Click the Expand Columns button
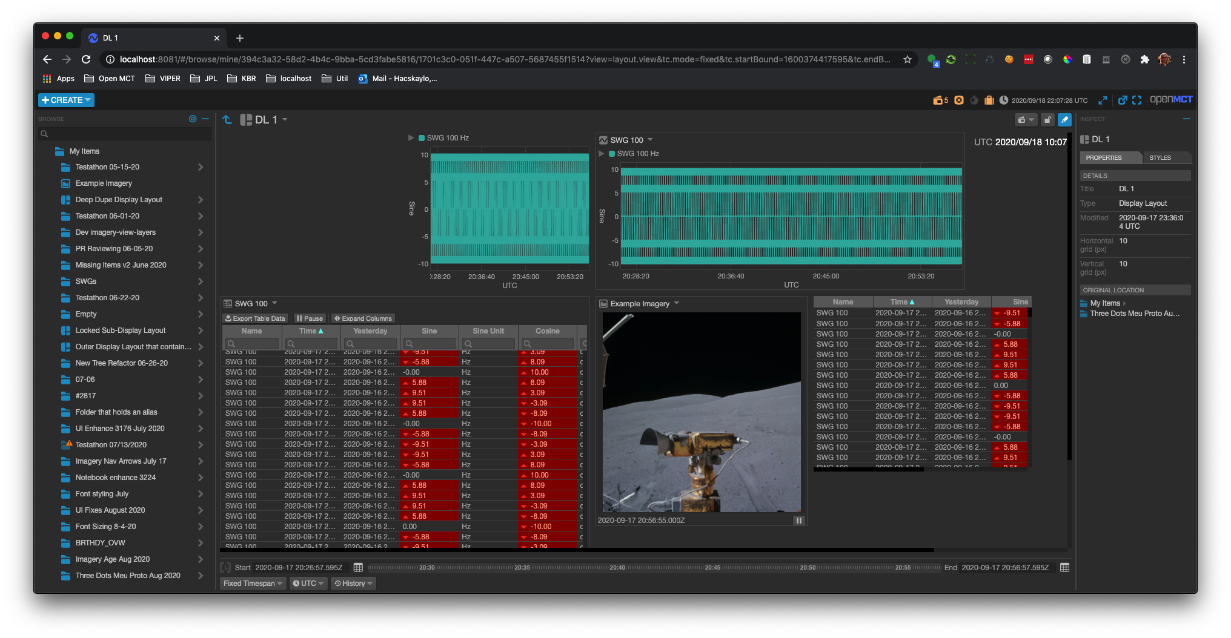The width and height of the screenshot is (1231, 638). [363, 318]
